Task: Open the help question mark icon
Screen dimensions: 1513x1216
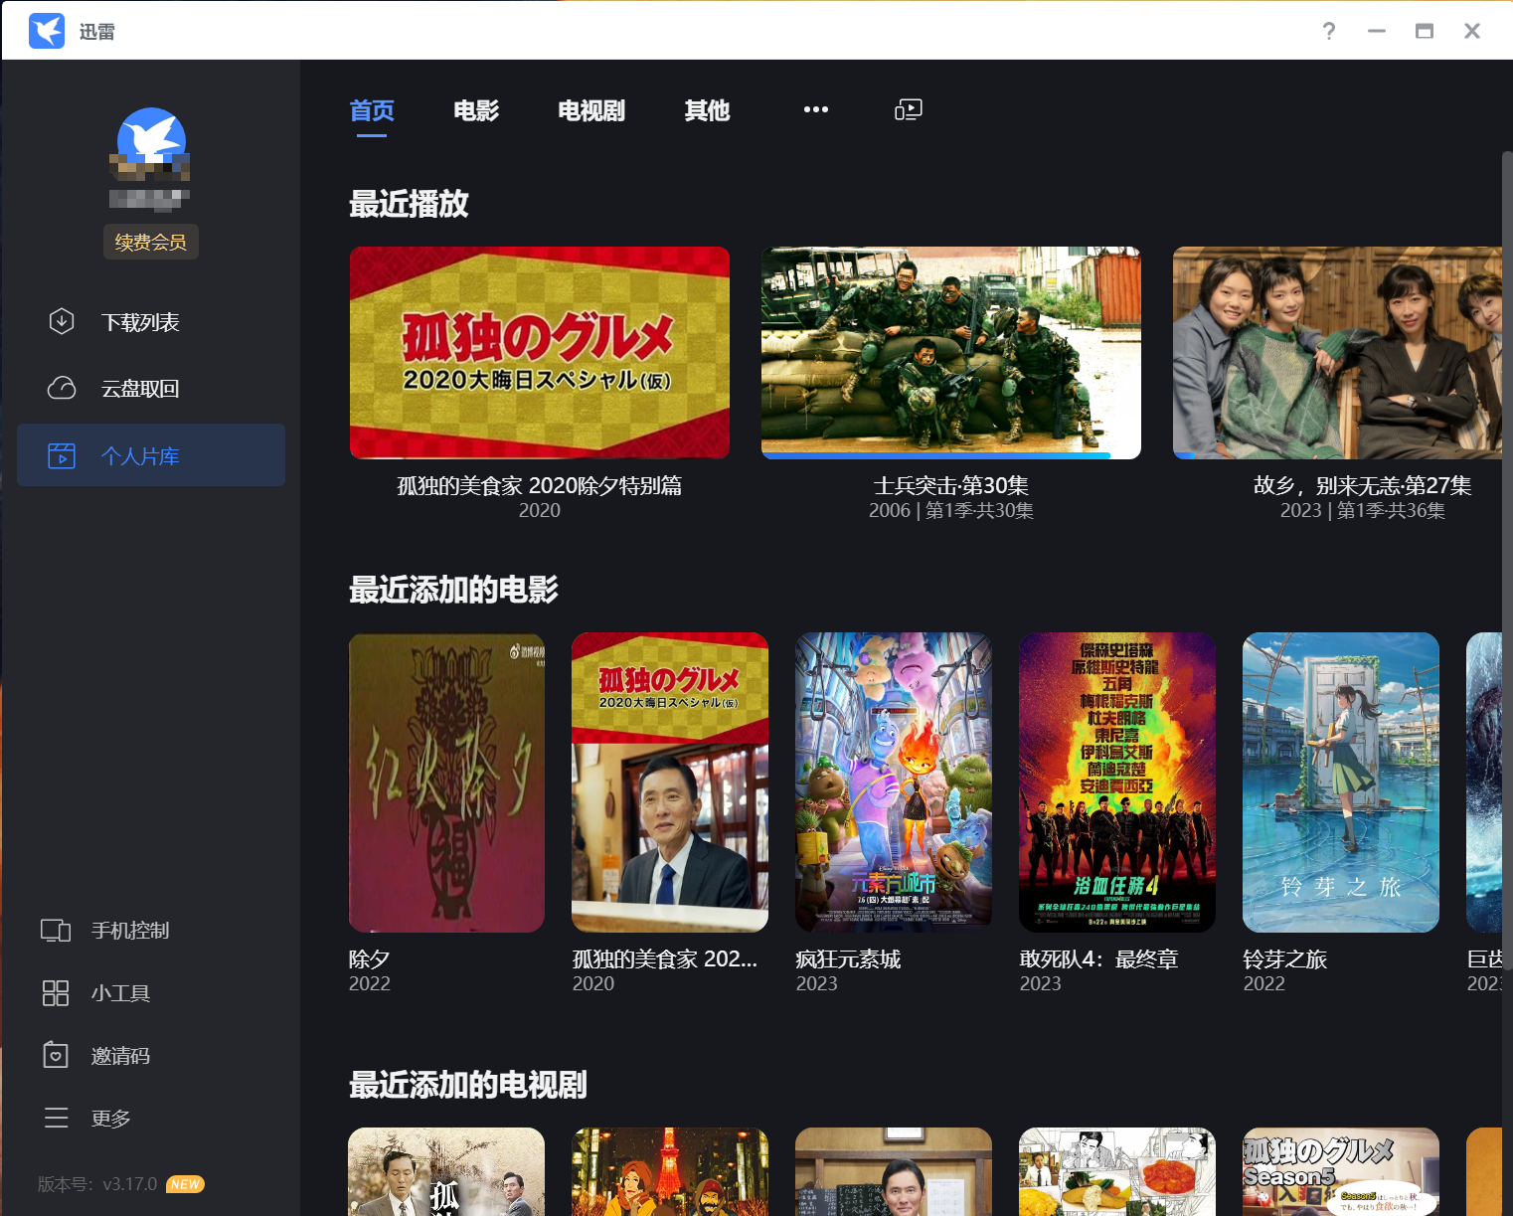Action: click(1328, 31)
